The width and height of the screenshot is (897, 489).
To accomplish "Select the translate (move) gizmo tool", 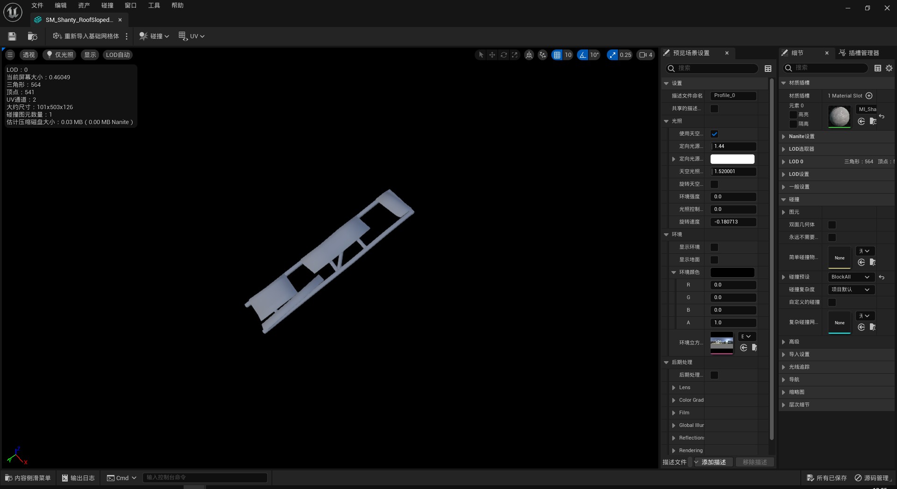I will (492, 55).
